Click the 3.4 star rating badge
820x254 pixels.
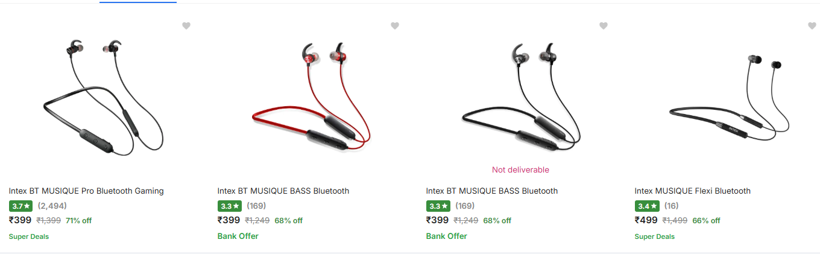click(x=647, y=206)
